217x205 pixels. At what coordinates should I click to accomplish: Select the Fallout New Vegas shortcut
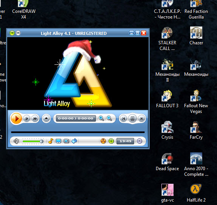(196, 102)
